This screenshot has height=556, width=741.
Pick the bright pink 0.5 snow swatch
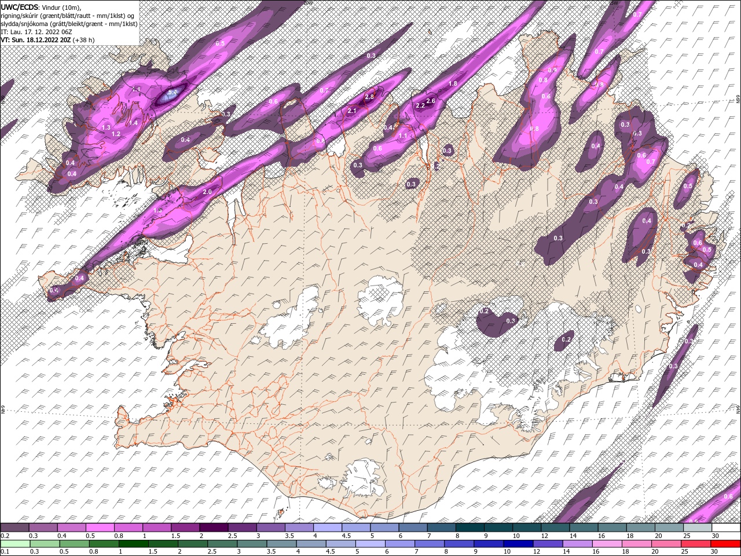(x=100, y=528)
